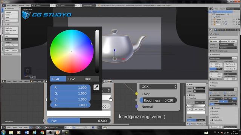This screenshot has height=135, width=241.
Task: Click the output folder browse icon
Action: coord(236,90)
